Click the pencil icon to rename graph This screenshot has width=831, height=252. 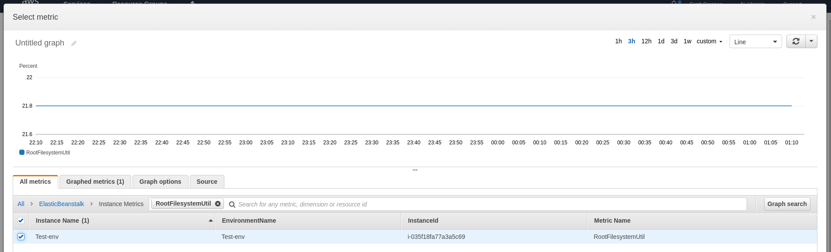tap(74, 43)
